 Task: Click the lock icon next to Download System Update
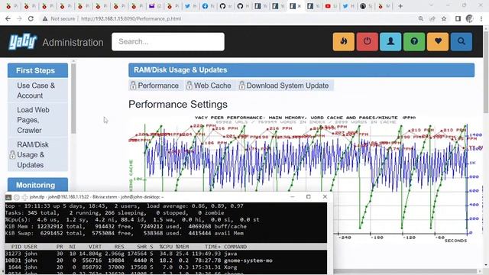tap(241, 86)
